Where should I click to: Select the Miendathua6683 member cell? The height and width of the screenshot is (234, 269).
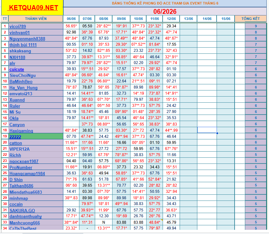tap(36, 192)
